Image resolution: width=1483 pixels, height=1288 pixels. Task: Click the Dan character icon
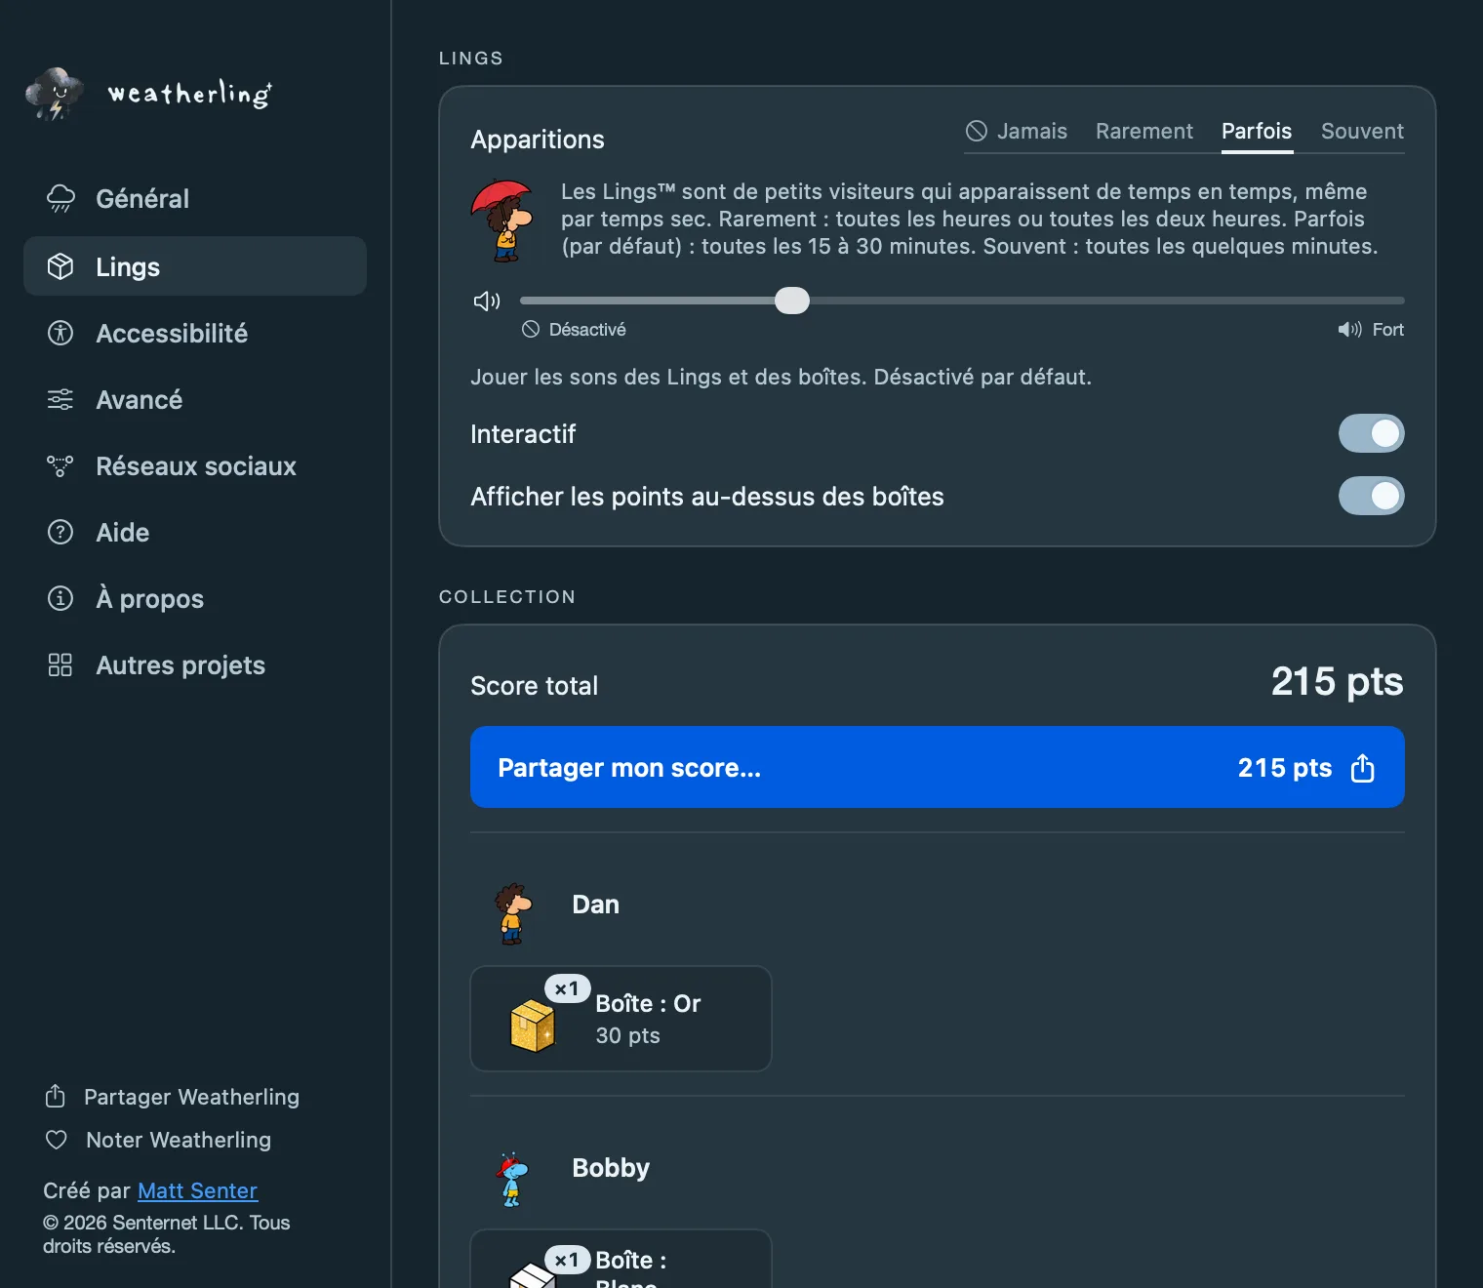[512, 913]
